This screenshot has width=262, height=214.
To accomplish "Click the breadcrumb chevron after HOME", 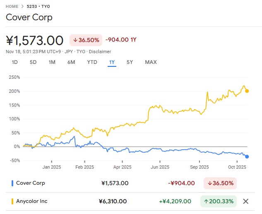I will pos(22,7).
